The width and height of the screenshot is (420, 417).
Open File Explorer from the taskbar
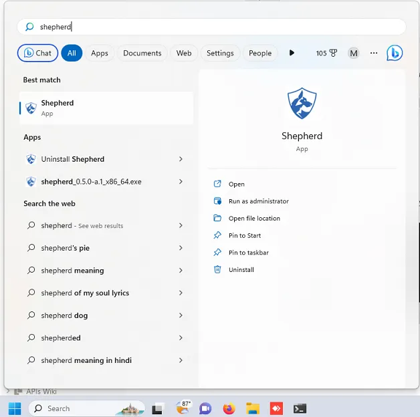253,409
